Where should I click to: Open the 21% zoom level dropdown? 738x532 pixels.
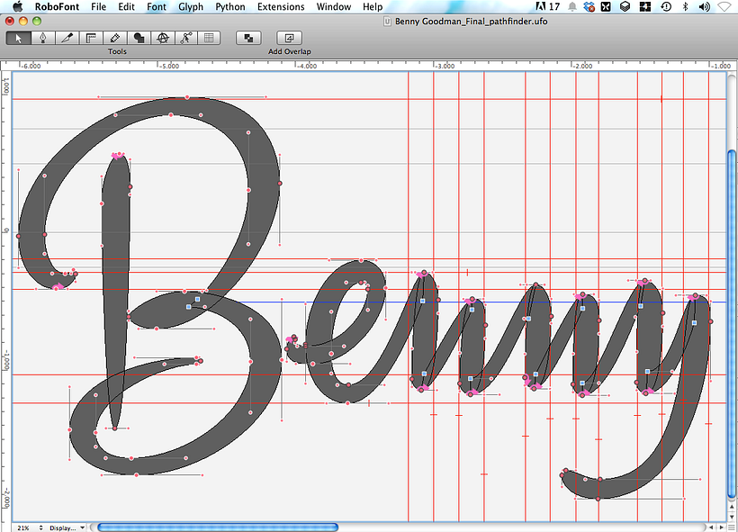[29, 527]
